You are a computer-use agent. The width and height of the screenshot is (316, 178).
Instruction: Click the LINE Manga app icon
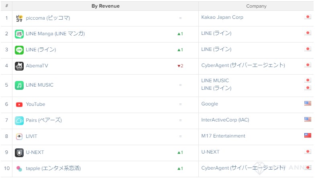tap(19, 34)
